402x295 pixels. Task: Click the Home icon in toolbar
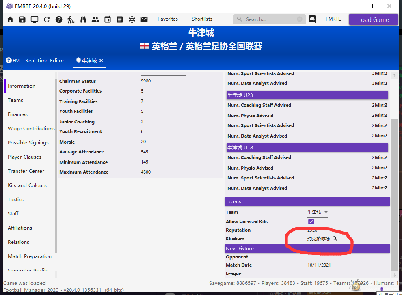(x=10, y=19)
